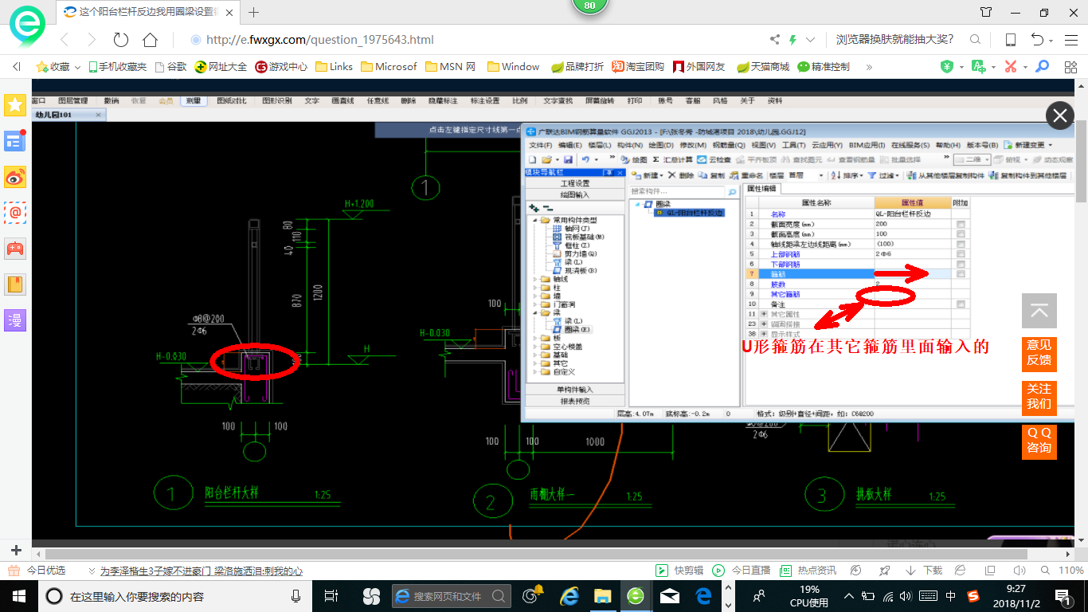Open the 工具(T) menu in GGJ
The image size is (1088, 612).
[793, 145]
